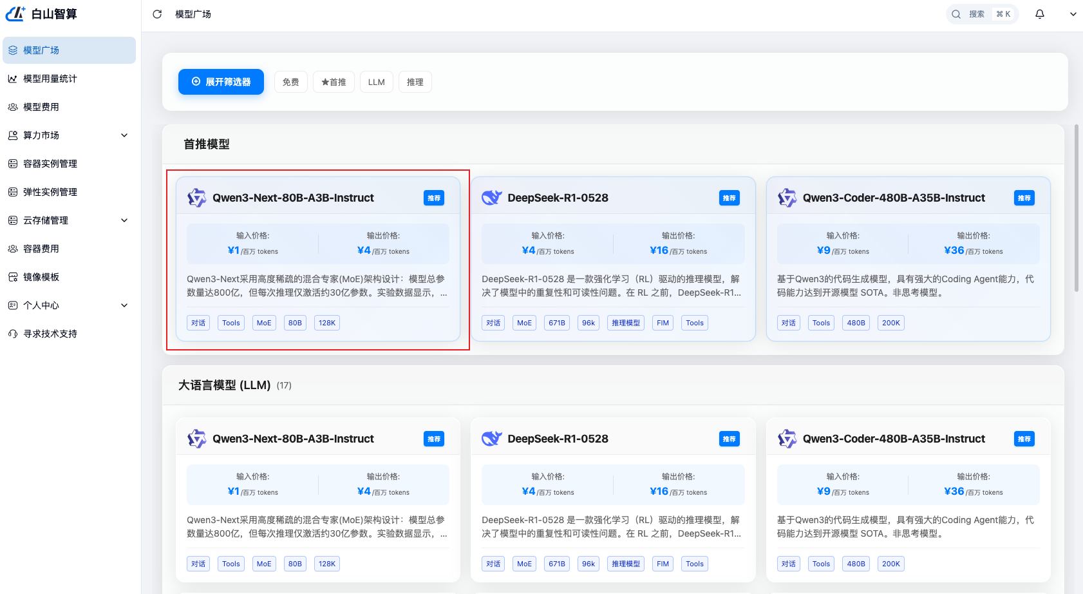The height and width of the screenshot is (594, 1083).
Task: Click the 寻求技术支持 headset icon
Action: pos(13,334)
